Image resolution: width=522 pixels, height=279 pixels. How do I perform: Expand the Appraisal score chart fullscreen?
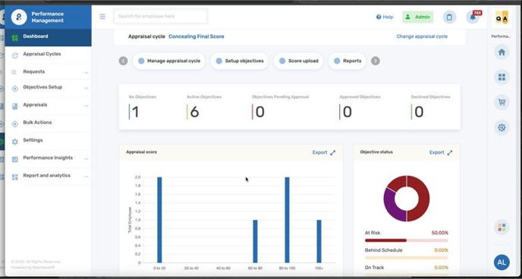pos(333,152)
